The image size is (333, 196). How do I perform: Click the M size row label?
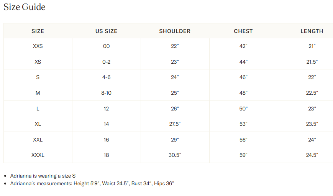(x=38, y=93)
